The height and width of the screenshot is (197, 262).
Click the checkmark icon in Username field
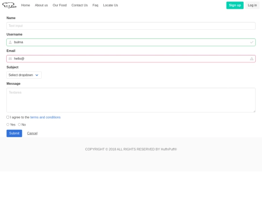coord(252,42)
